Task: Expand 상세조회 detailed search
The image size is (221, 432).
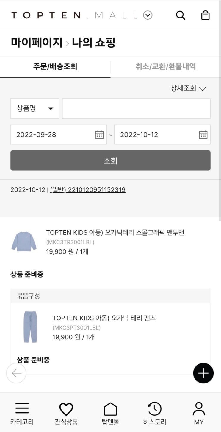Action: click(x=188, y=88)
